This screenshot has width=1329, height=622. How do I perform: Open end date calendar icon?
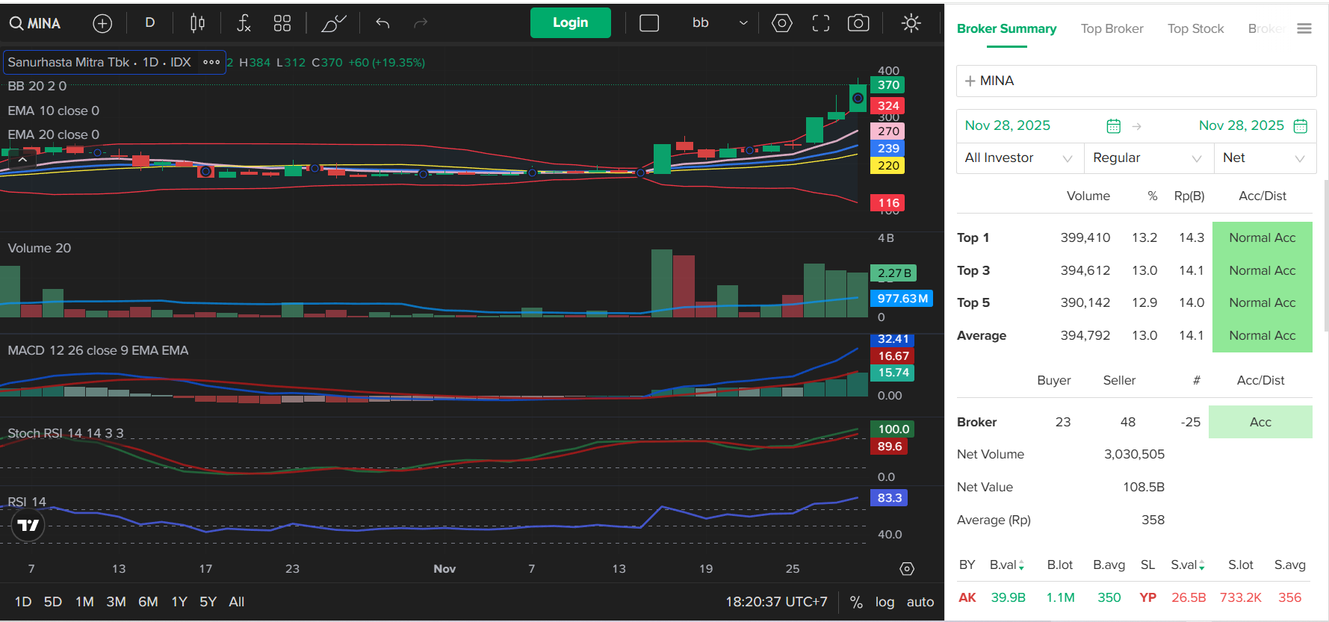pos(1300,126)
